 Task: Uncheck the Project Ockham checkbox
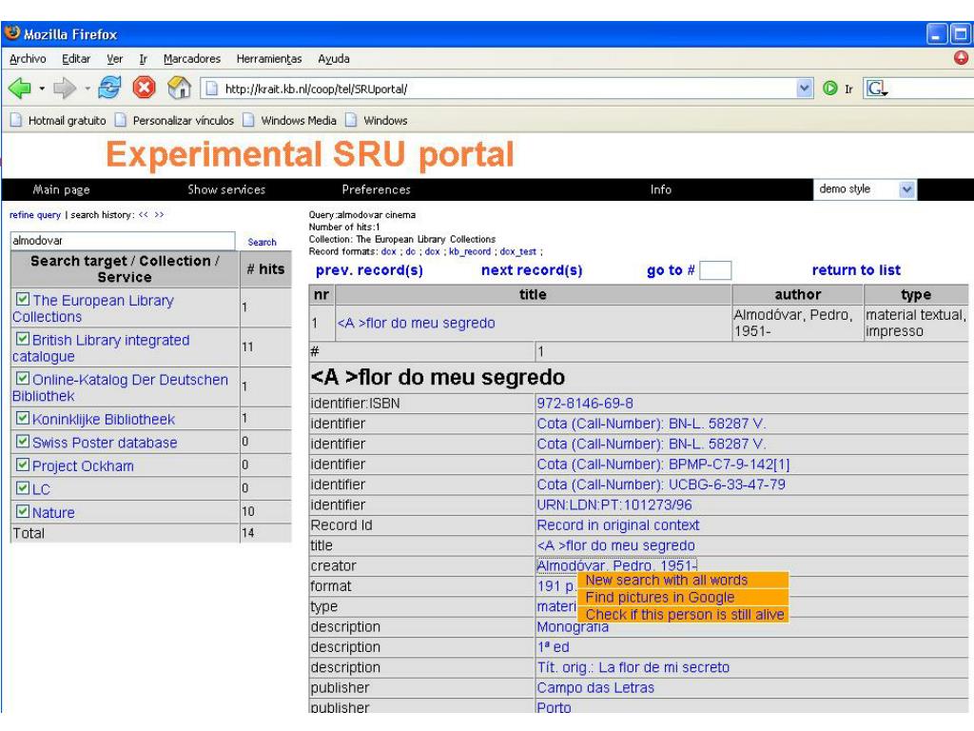tap(23, 464)
